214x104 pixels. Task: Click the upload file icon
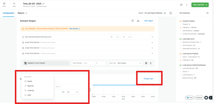tap(151, 63)
